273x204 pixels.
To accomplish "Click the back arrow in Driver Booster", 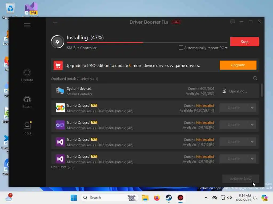I will point(55,23).
